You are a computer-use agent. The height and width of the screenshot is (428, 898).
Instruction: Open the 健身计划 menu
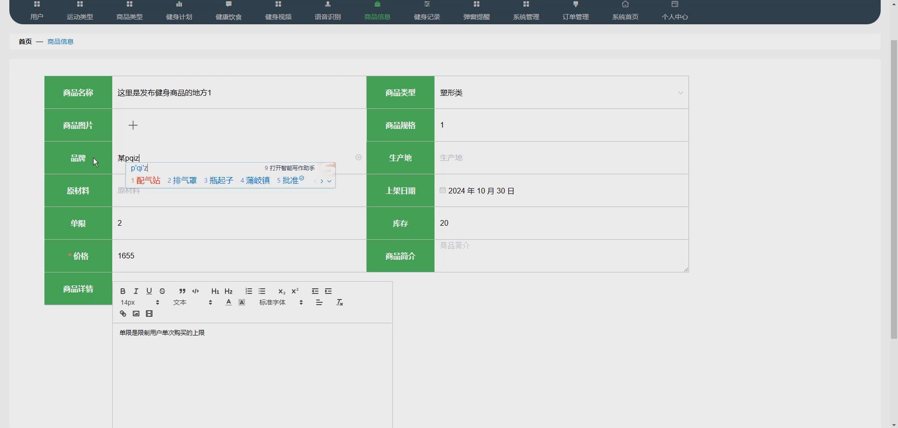tap(179, 11)
